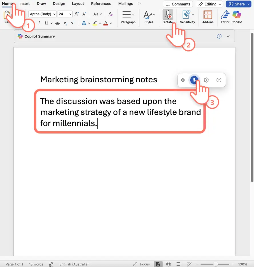Toggle the blue dictation microphone button
The width and height of the screenshot is (254, 267).
point(194,80)
